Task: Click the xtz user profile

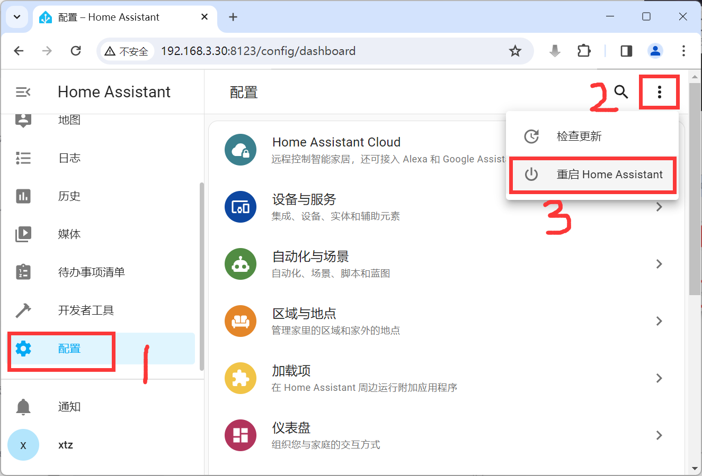Action: [65, 445]
